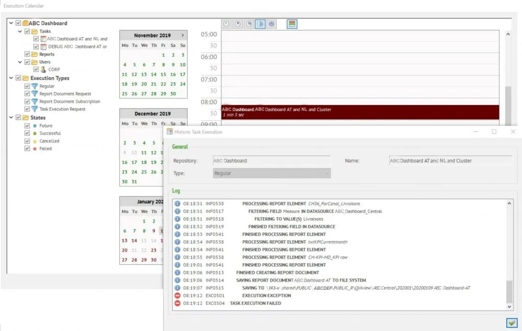Collapse the States tree node
Screen dimensions: 522x331
[x=11, y=118]
